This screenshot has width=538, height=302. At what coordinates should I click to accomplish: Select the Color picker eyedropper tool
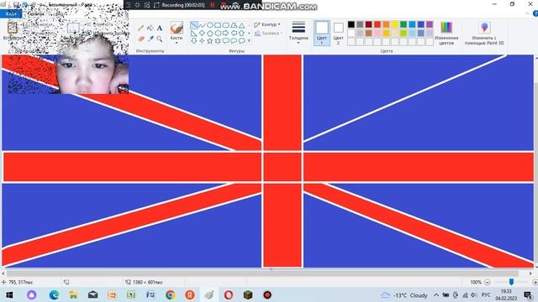pos(150,39)
